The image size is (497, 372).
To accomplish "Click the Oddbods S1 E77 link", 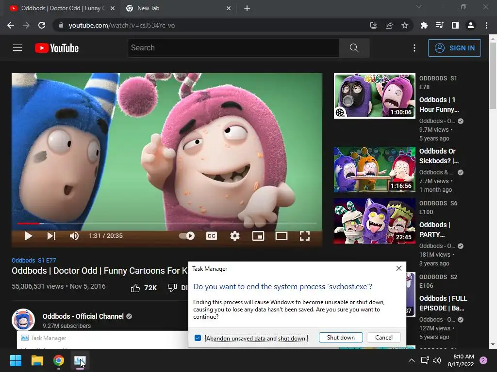I will (x=34, y=260).
